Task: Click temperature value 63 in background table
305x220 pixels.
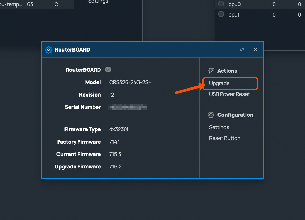Action: click(x=30, y=4)
